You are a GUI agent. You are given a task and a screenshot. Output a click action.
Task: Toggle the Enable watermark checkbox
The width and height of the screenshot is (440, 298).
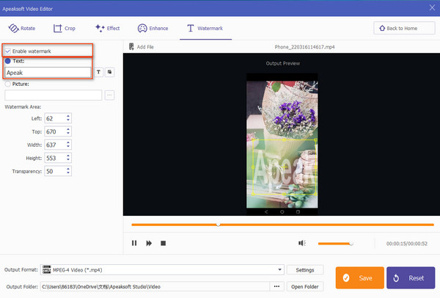pyautogui.click(x=8, y=51)
